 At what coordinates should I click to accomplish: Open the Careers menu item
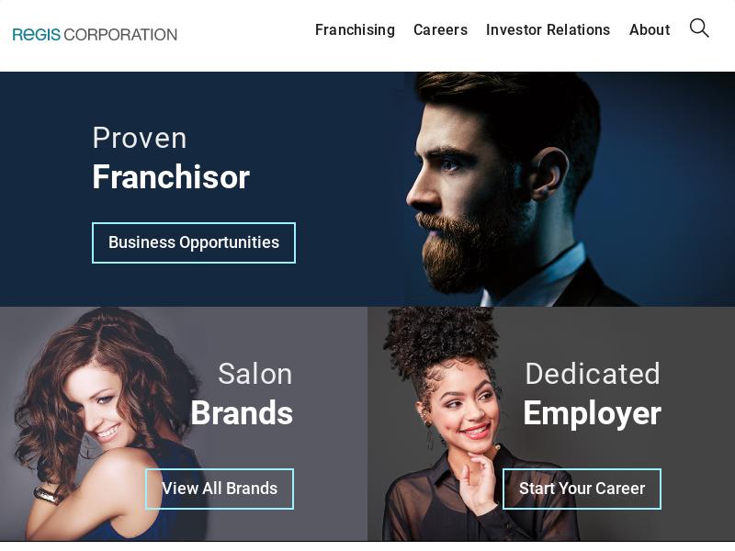click(x=440, y=29)
